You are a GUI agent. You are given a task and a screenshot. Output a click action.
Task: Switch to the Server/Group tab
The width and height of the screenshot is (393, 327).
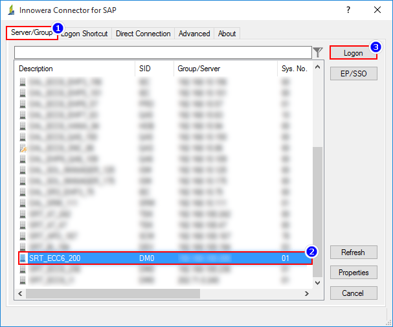[32, 32]
